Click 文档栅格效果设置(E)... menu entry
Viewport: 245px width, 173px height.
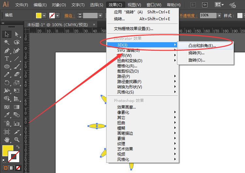click(133, 28)
